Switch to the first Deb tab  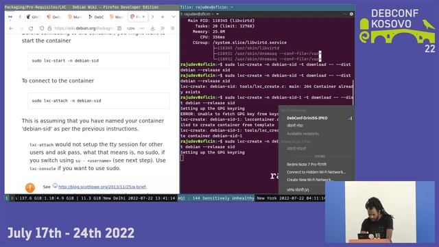coord(54,17)
